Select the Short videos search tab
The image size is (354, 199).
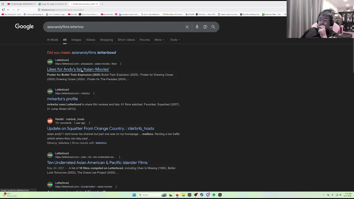tap(126, 40)
